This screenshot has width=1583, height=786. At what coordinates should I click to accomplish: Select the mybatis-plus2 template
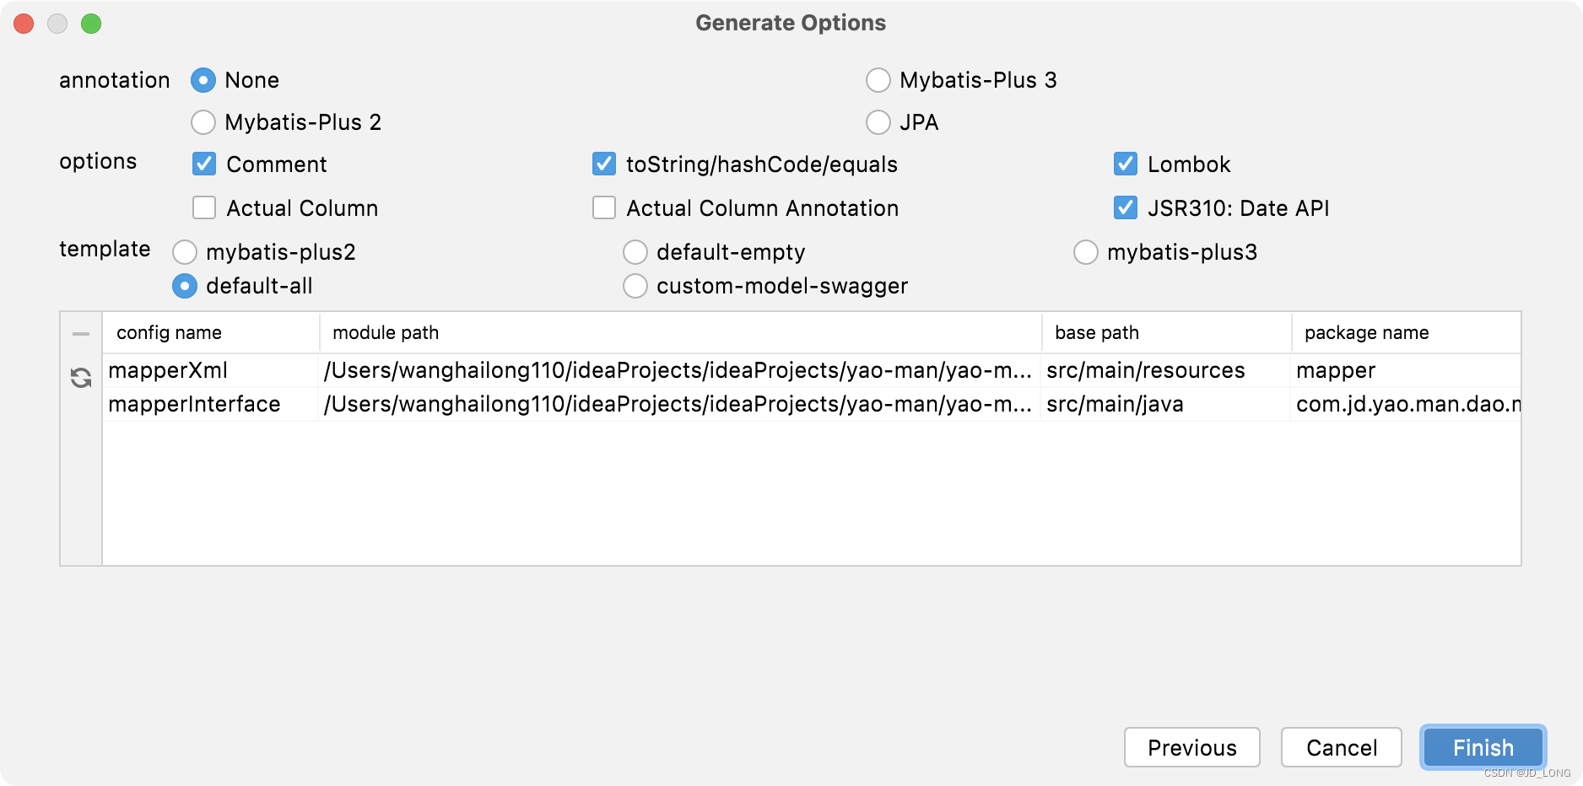[185, 252]
